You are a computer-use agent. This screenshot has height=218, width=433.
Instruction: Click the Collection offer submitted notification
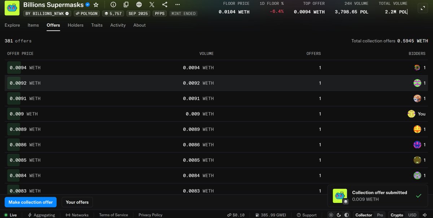pyautogui.click(x=378, y=196)
